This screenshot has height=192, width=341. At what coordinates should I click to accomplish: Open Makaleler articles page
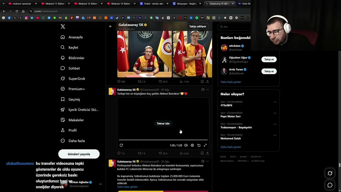(72, 120)
